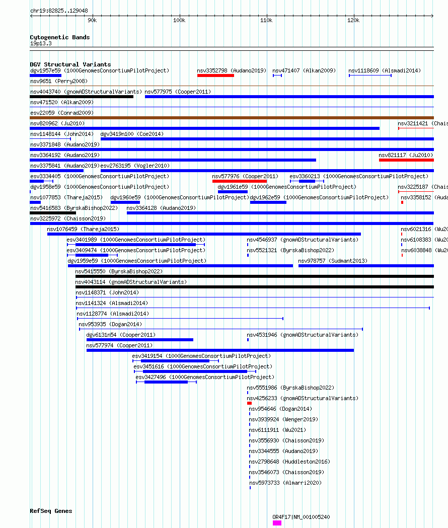This screenshot has width=448, height=528.
Task: Select the magenta OR4F17 gene bar
Action: pos(277,523)
